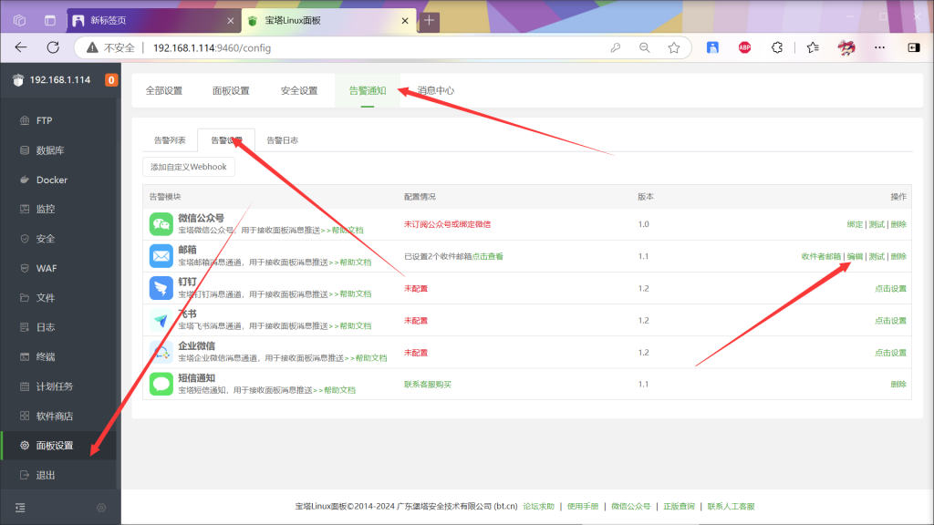Switch to the 新标签页 browser tab

click(x=153, y=21)
